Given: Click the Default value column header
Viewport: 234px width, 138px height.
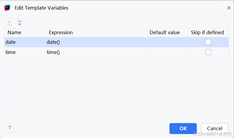Looking at the screenshot, I should tap(165, 32).
